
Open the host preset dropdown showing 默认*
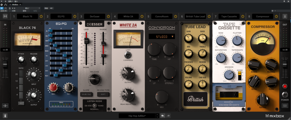point(28,8)
